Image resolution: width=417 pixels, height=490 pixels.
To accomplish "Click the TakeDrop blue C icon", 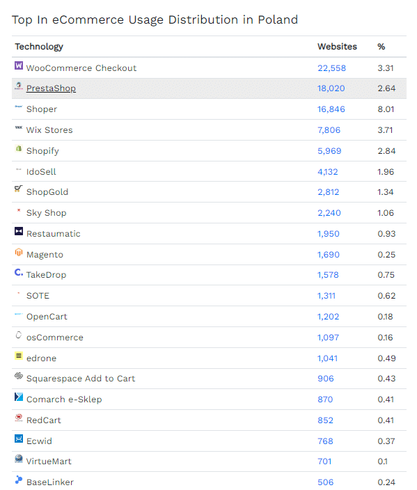I will (19, 273).
